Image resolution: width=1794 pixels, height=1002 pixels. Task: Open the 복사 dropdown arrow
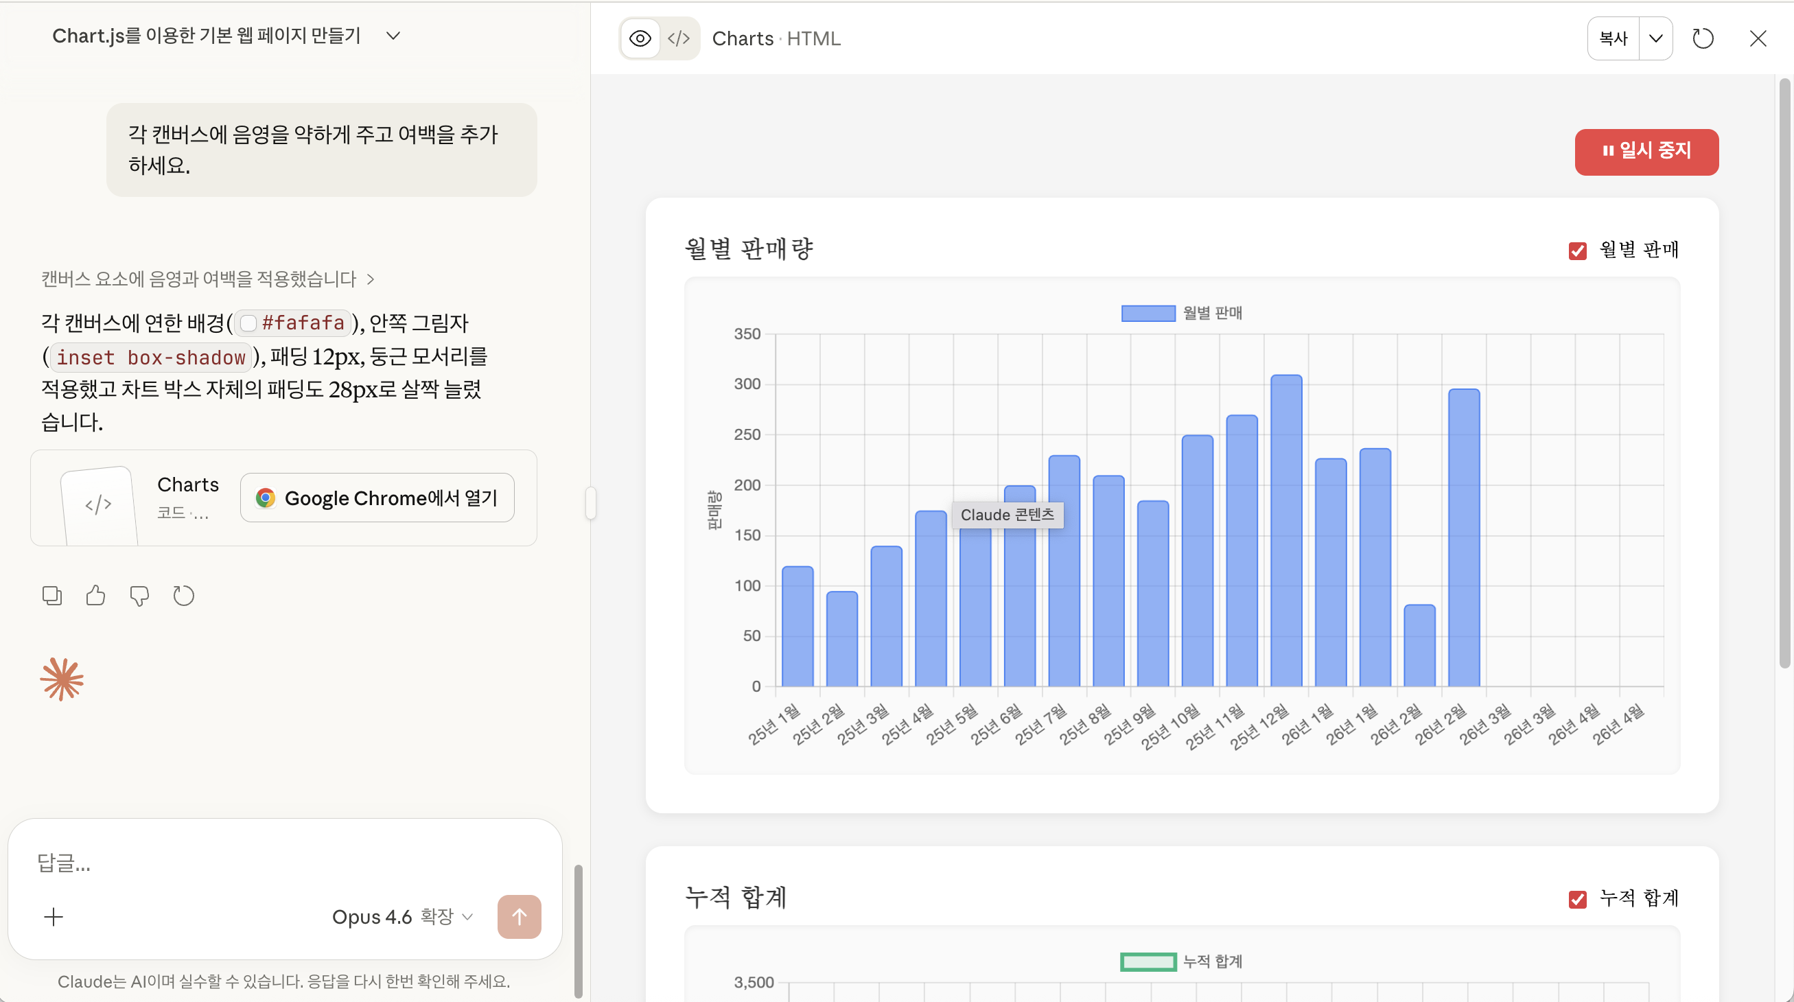(x=1655, y=38)
